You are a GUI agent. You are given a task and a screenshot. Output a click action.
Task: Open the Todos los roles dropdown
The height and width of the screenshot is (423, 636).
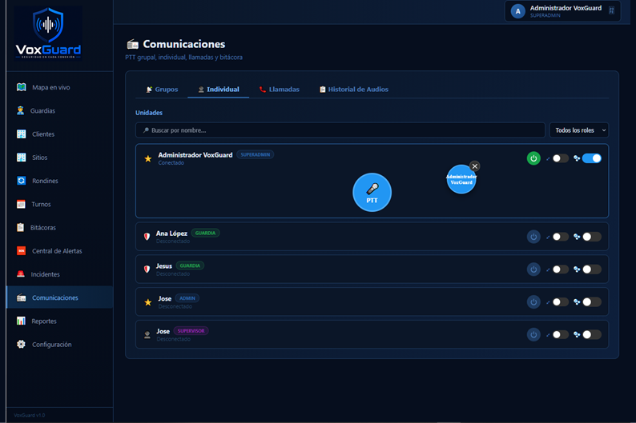[x=579, y=130]
